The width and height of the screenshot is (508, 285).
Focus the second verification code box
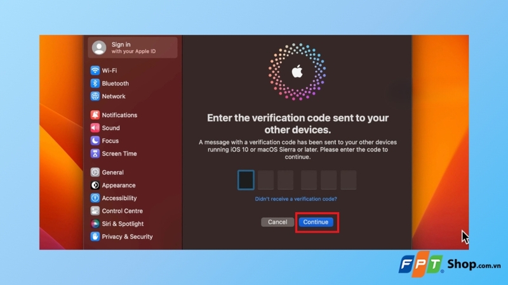point(265,180)
